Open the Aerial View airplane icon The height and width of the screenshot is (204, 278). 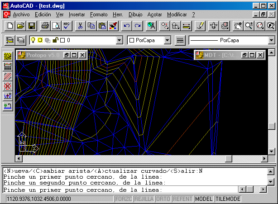click(213, 26)
